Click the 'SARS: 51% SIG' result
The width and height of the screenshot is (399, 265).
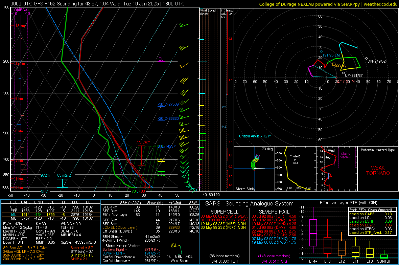tap(274, 261)
